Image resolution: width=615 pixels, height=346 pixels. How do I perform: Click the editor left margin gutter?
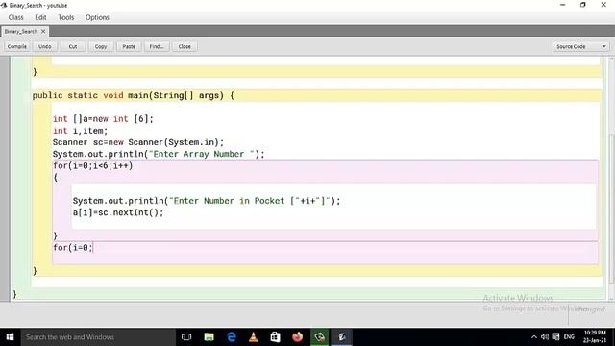click(x=5, y=179)
